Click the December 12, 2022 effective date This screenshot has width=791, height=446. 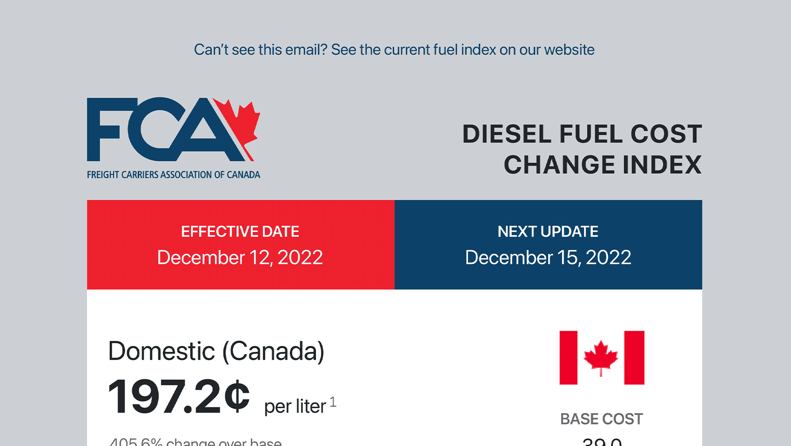tap(240, 257)
